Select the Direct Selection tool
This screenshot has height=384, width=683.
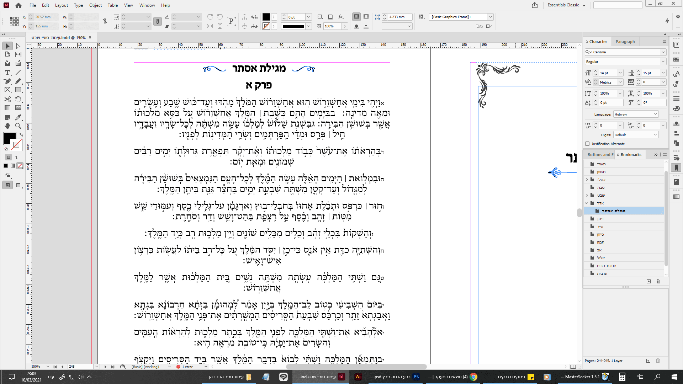coord(18,46)
